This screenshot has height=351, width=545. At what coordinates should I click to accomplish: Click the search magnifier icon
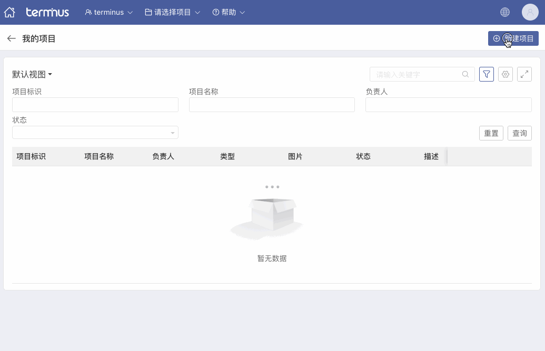click(465, 74)
